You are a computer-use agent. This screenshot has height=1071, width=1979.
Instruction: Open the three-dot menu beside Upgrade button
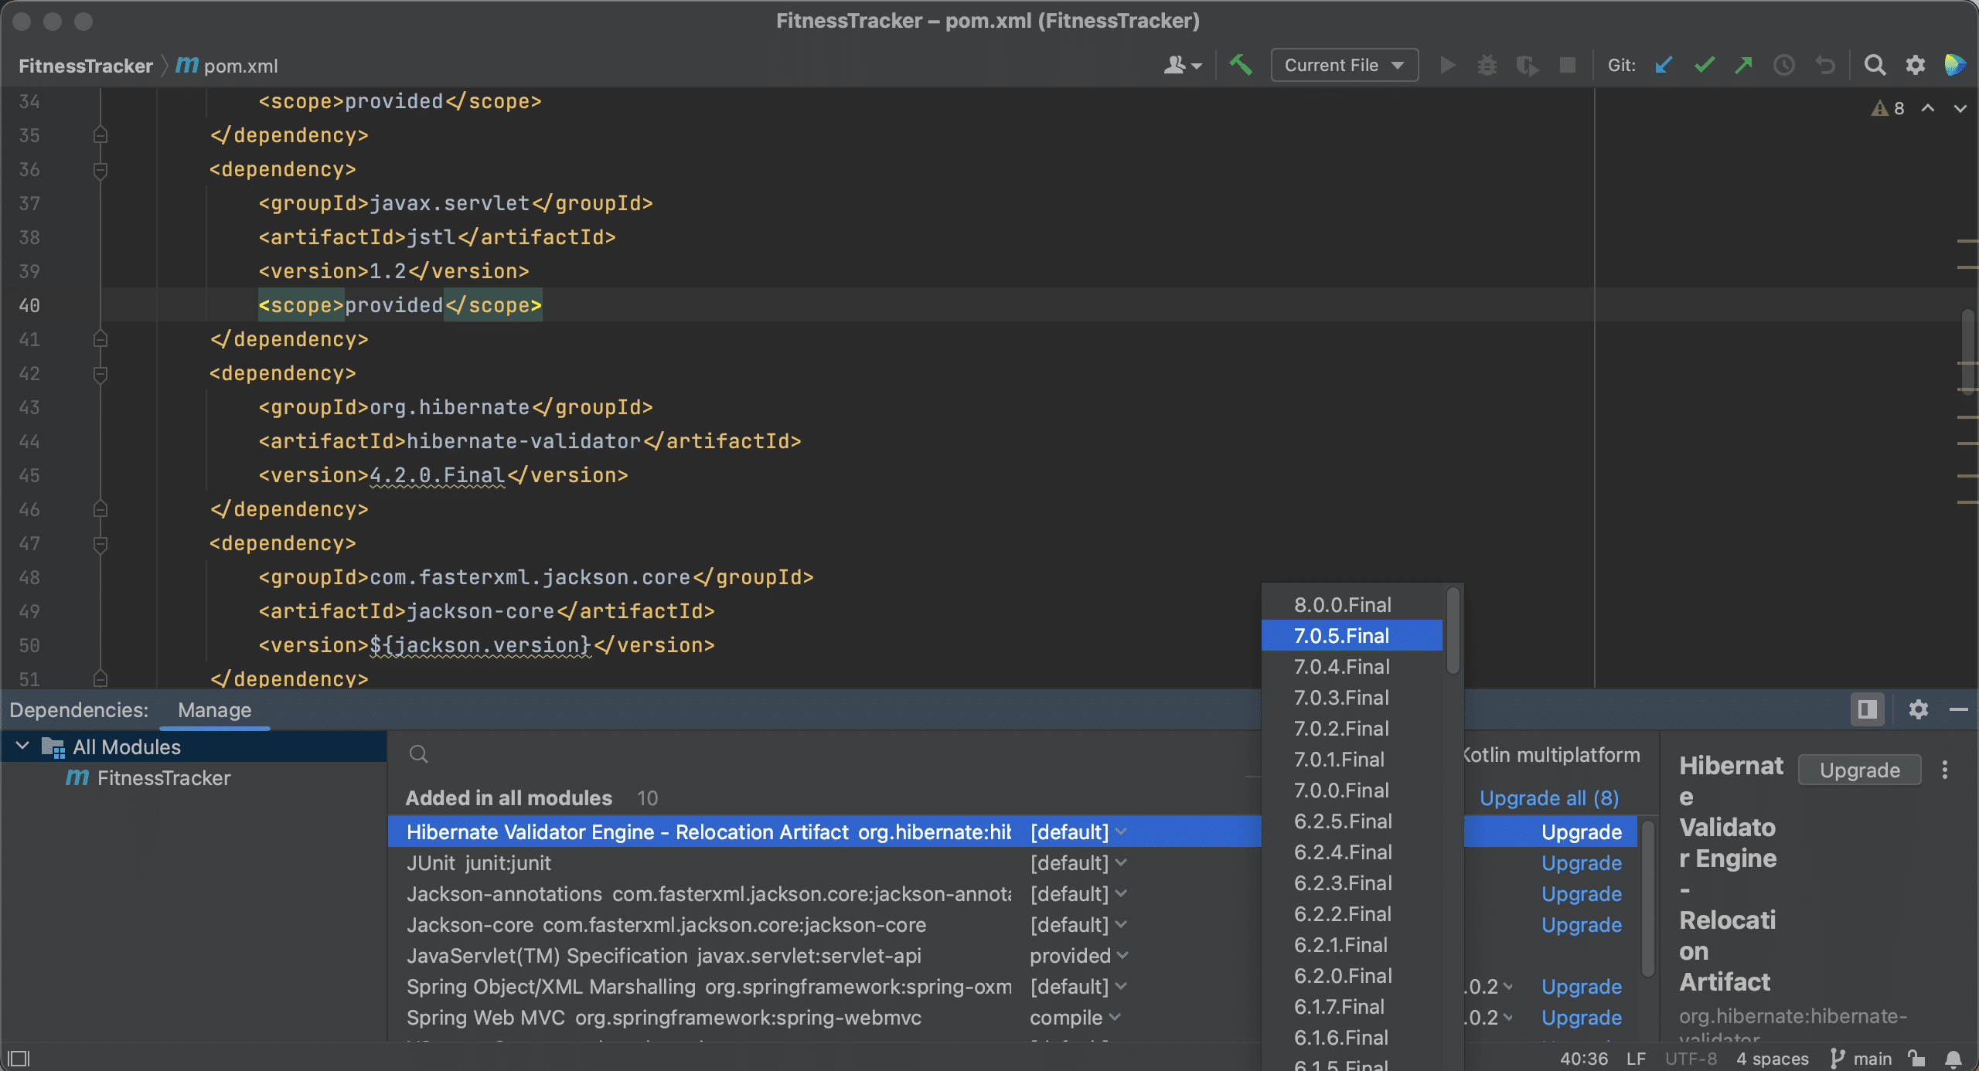point(1945,770)
